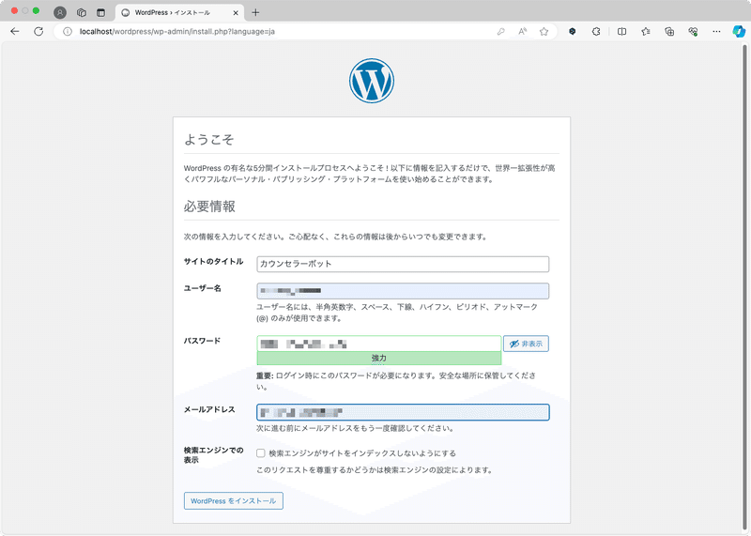Screen dimensions: 751x536
Task: Open the Extensions puzzle icon
Action: point(596,32)
